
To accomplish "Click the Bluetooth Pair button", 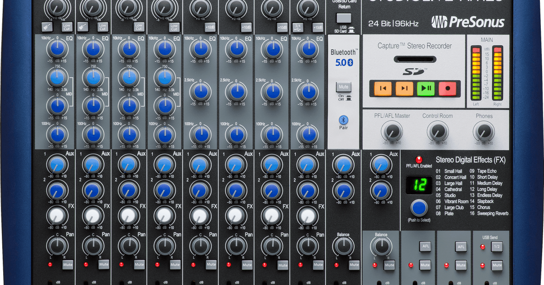I will click(343, 121).
